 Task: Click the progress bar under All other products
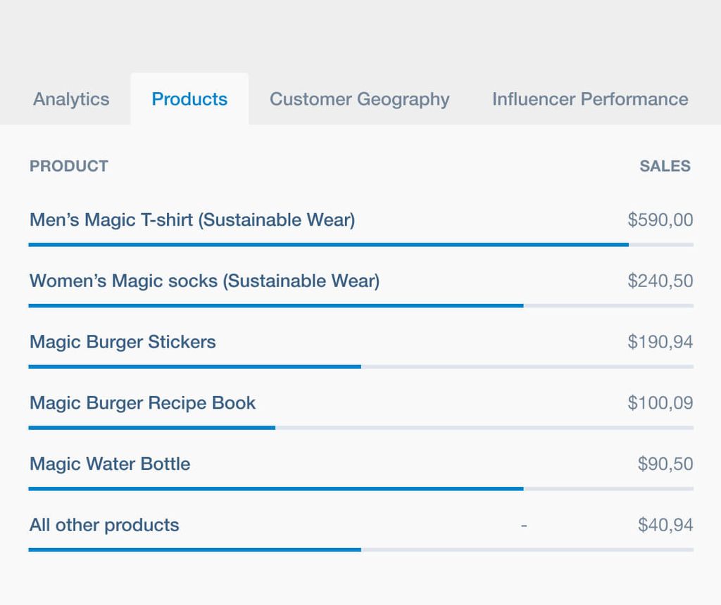click(360, 549)
